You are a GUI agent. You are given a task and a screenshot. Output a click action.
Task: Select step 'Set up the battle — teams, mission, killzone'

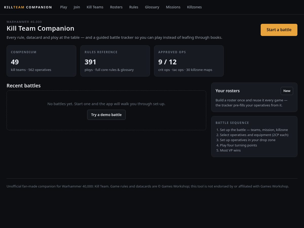(254, 130)
